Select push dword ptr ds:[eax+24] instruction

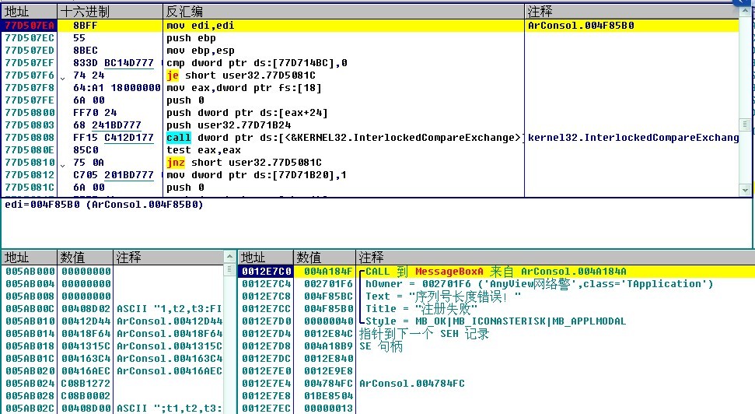247,113
